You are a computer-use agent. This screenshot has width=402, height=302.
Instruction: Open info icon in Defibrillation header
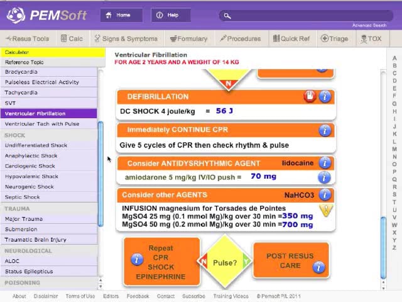click(325, 96)
